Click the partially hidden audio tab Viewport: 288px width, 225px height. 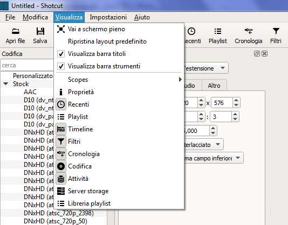tap(193, 86)
